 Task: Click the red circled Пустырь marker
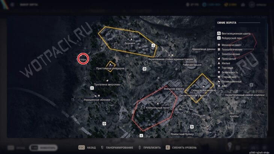[x=83, y=59]
